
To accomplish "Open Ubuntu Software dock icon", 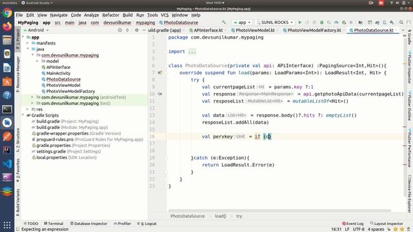I will click(7, 82).
